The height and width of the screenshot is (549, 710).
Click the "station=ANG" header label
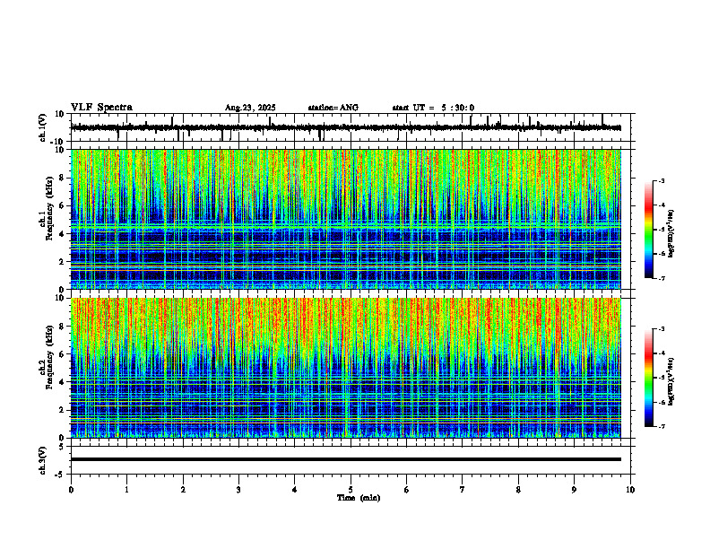tap(333, 108)
